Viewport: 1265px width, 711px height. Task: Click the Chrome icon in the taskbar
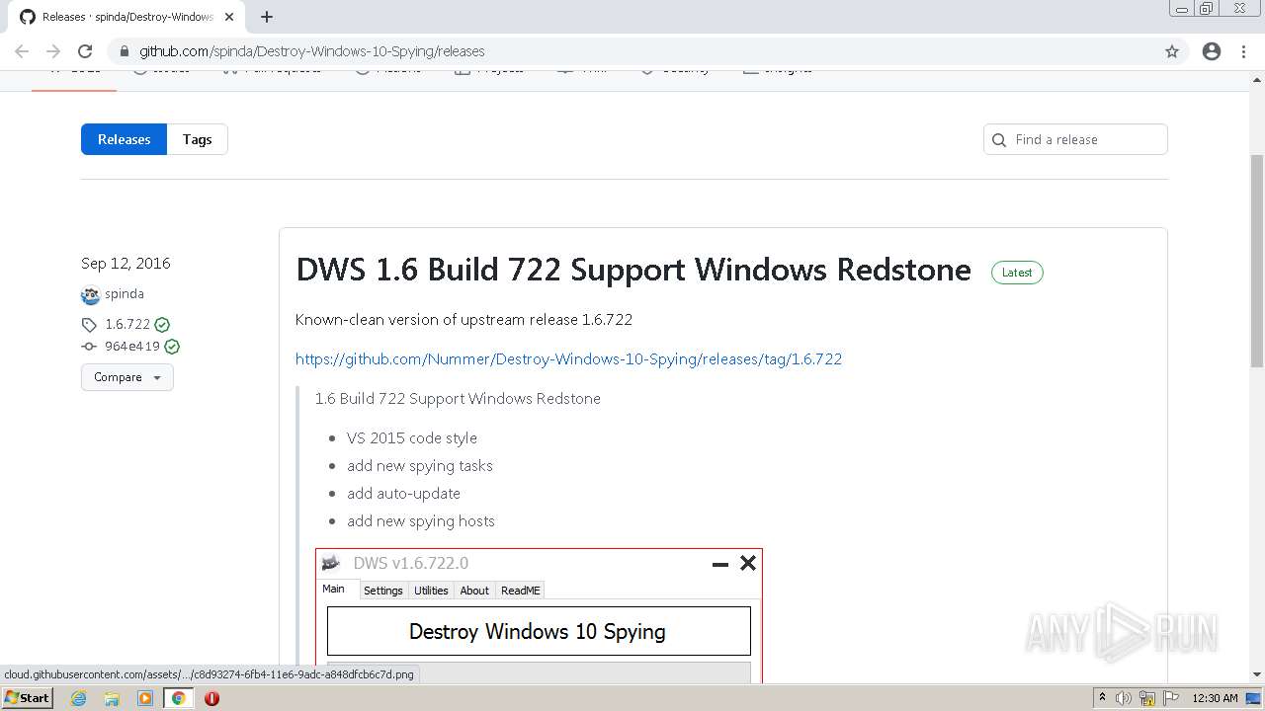179,698
